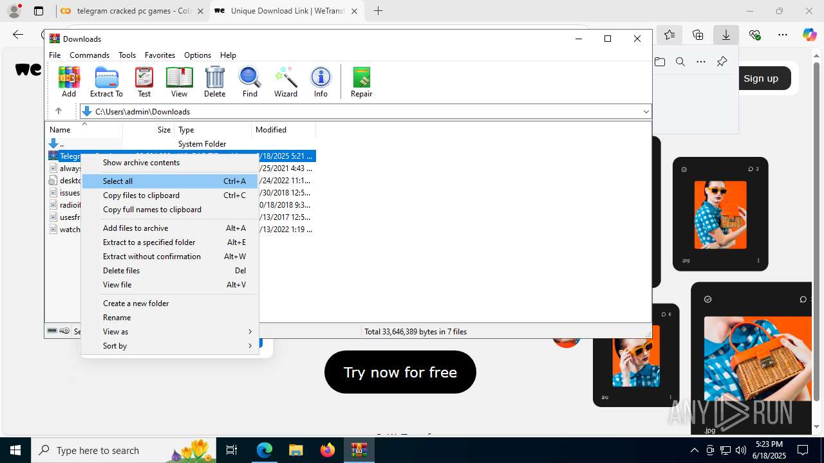This screenshot has height=463, width=824.
Task: Expand the Sort by submenu
Action: point(170,346)
